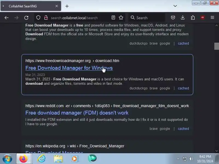Screen dimensions: 219x164
Task: Show hidden system tray icons
Action: 178,159
